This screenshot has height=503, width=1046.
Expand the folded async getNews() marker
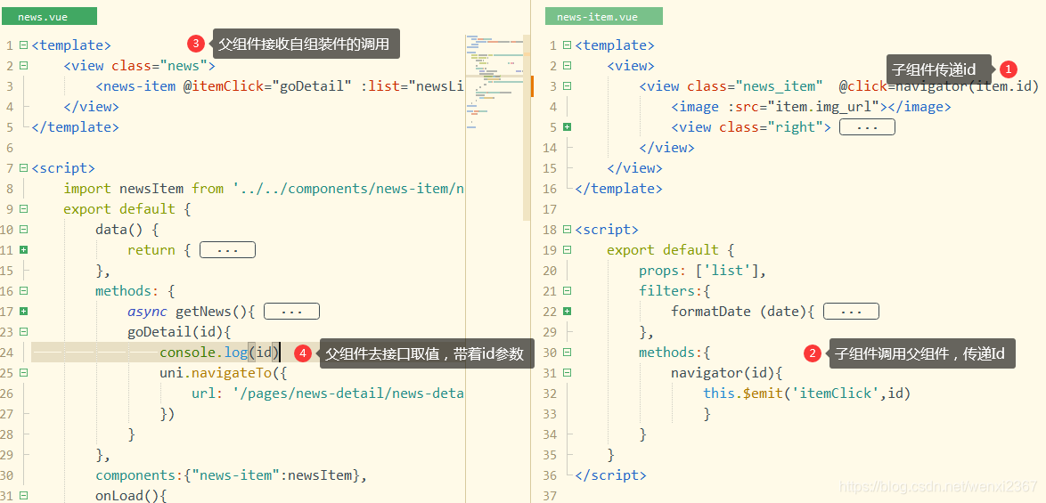[x=23, y=311]
